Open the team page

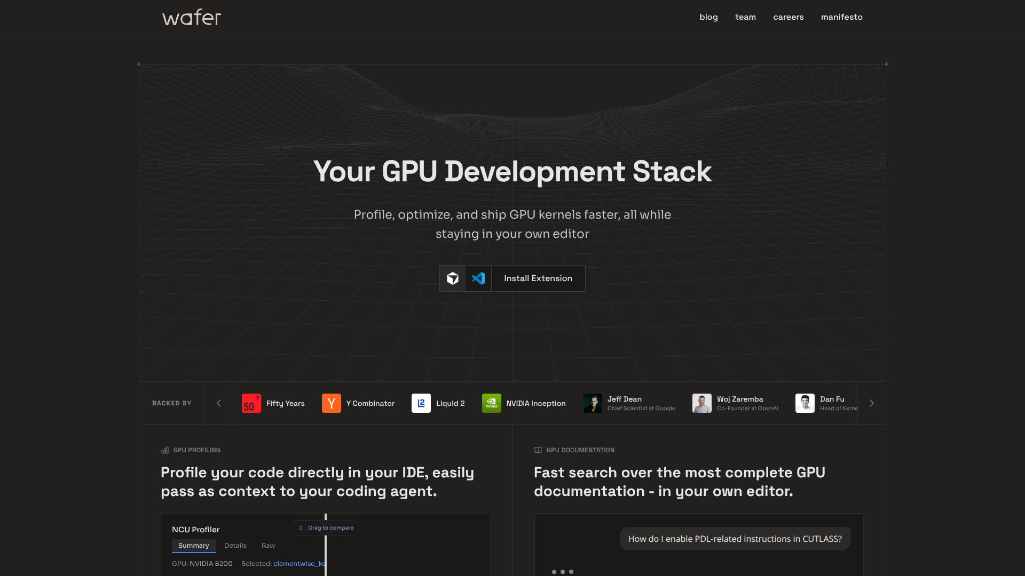[x=745, y=17]
